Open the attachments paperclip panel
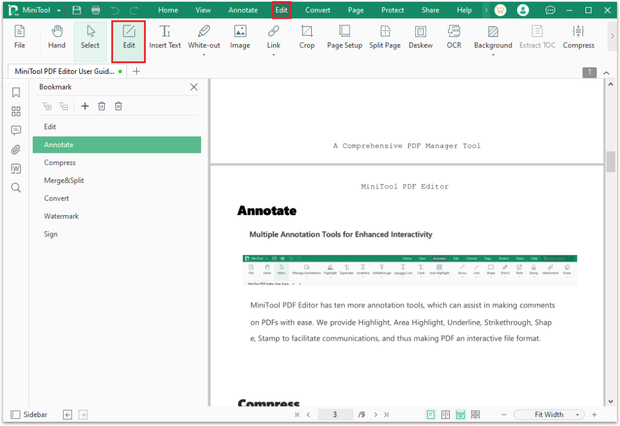620x426 pixels. coord(16,149)
